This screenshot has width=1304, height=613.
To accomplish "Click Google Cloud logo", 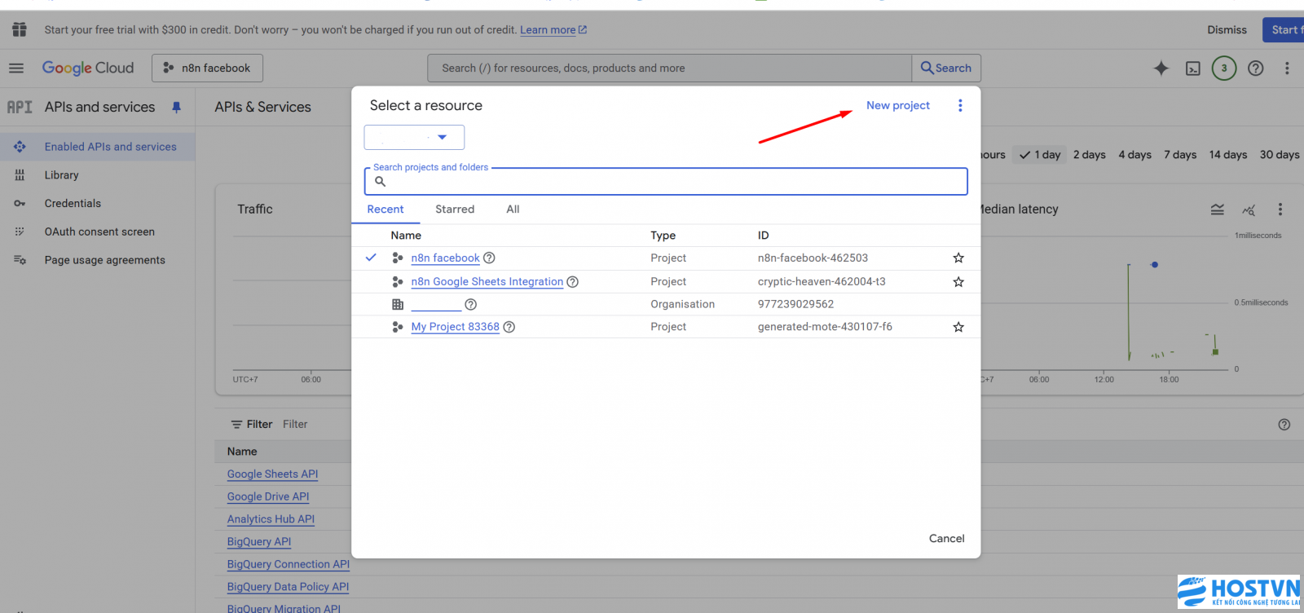I will coord(88,68).
